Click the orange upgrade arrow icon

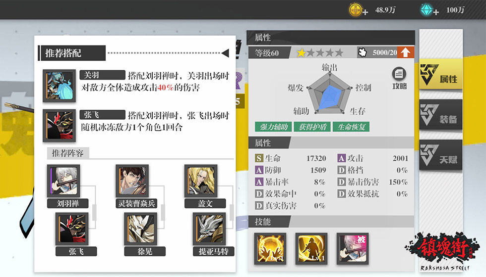[405, 52]
